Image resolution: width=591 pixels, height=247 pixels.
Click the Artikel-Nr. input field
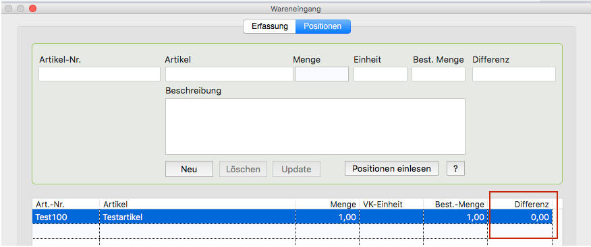coord(99,74)
